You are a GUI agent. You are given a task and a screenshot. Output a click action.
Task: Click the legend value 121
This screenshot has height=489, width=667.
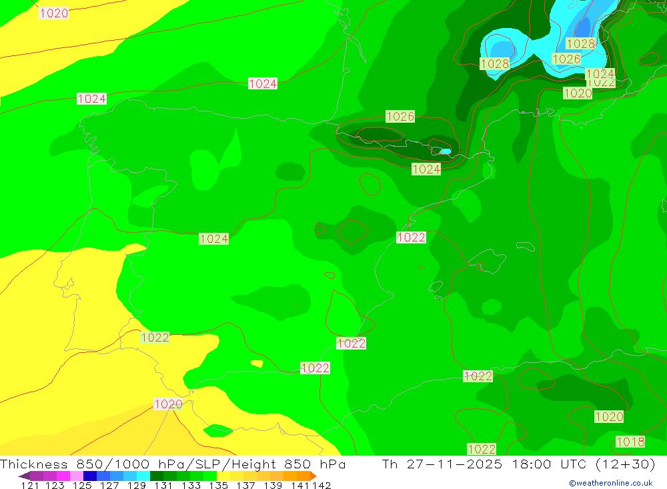coord(30,485)
